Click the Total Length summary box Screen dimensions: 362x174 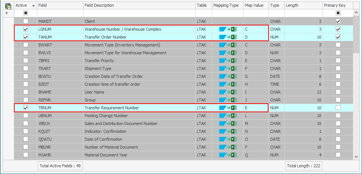303,166
